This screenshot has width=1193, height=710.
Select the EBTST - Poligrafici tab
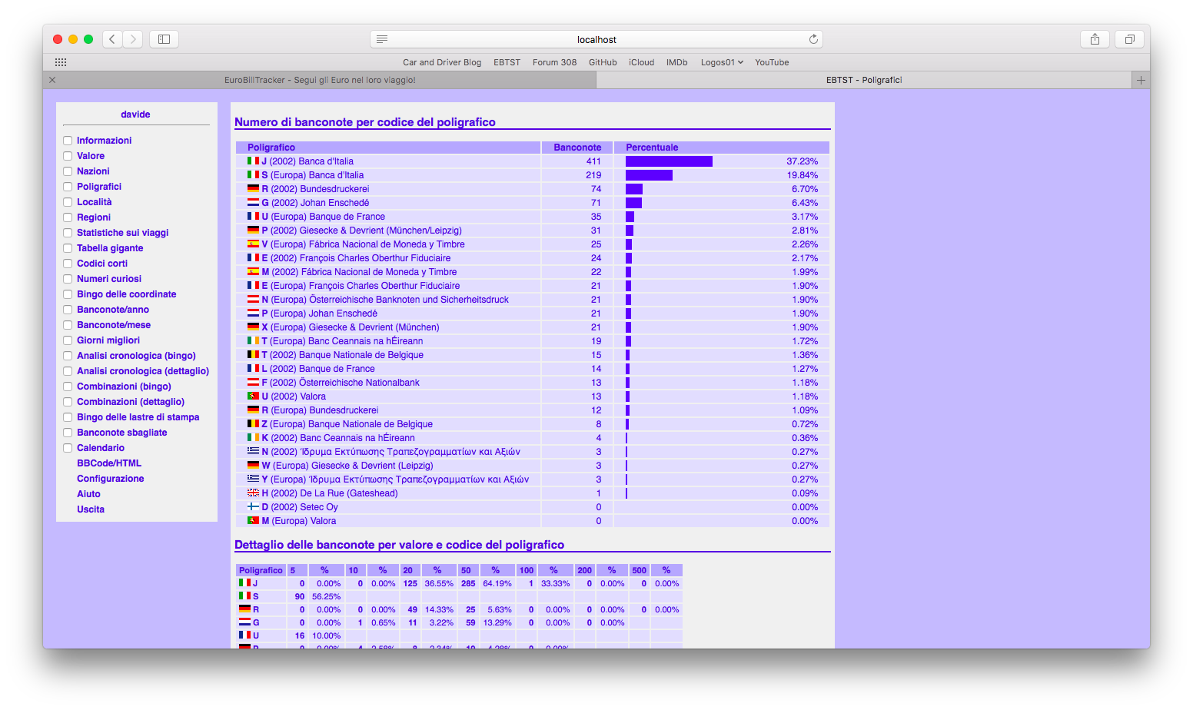point(864,80)
